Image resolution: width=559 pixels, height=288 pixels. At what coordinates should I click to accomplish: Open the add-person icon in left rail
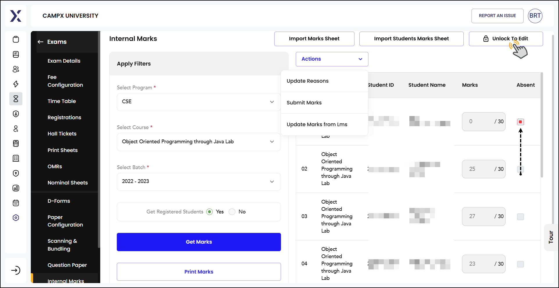tap(16, 128)
